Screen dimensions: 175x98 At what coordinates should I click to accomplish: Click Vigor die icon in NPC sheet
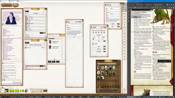pyautogui.click(x=104, y=32)
